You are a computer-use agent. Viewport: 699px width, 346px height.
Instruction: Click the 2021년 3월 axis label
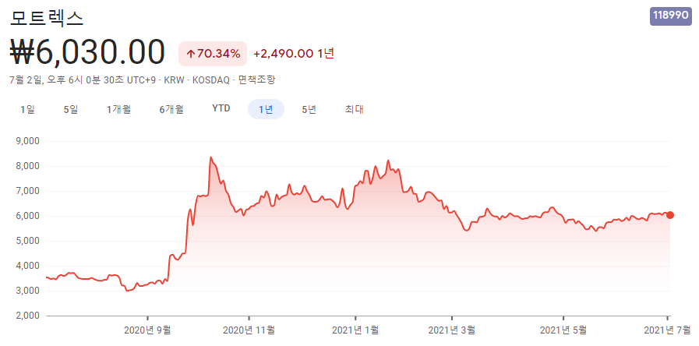pyautogui.click(x=452, y=330)
